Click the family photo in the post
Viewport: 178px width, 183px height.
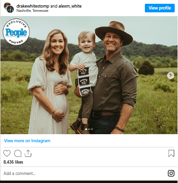tap(89, 75)
